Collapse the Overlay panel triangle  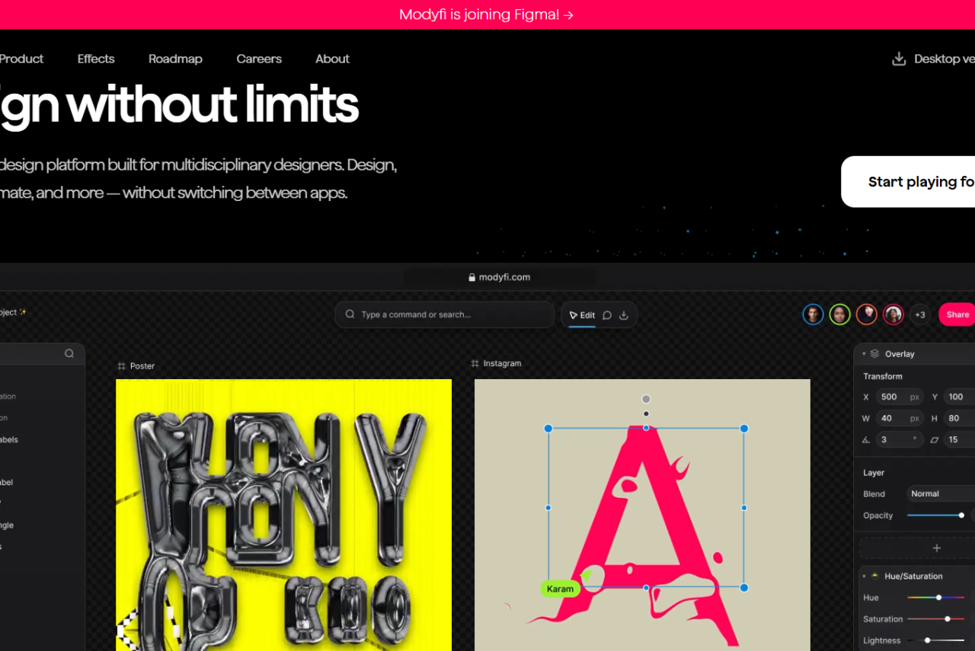(864, 354)
